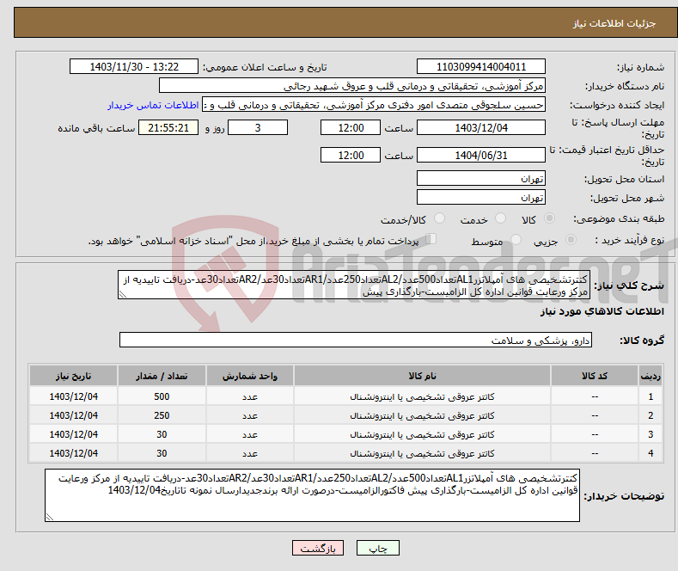
Task: Select the کالا/خدمت radio button
Action: tap(439, 218)
